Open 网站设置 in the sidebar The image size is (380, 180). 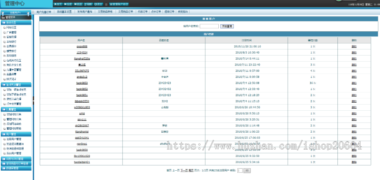pos(11,27)
